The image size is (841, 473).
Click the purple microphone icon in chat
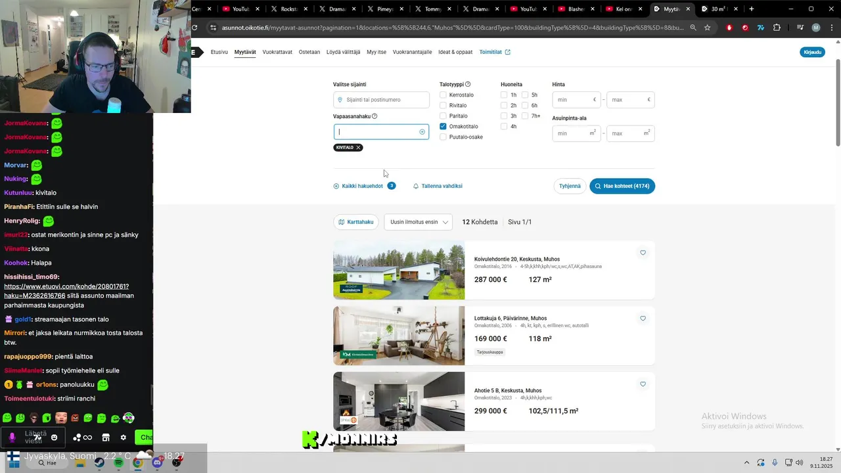(x=12, y=438)
